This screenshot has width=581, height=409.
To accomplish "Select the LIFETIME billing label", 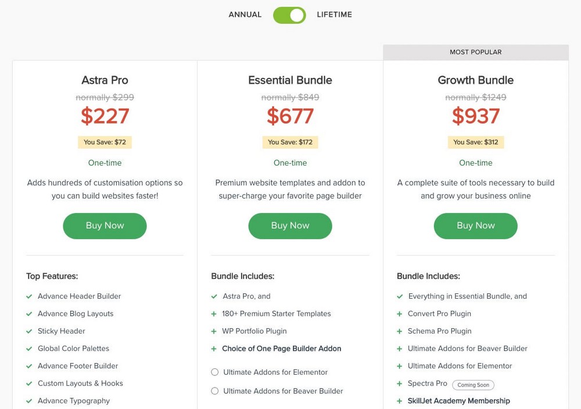I will click(334, 15).
